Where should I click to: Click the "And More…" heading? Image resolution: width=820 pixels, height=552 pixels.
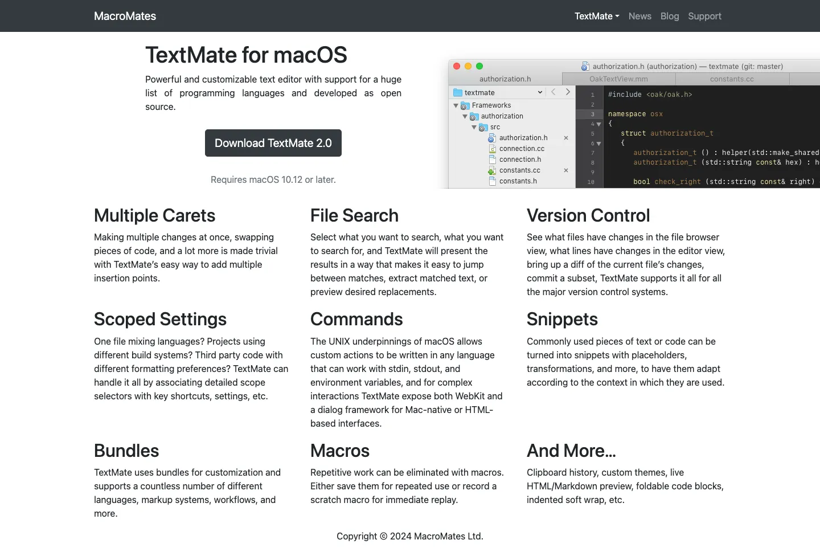coord(571,451)
